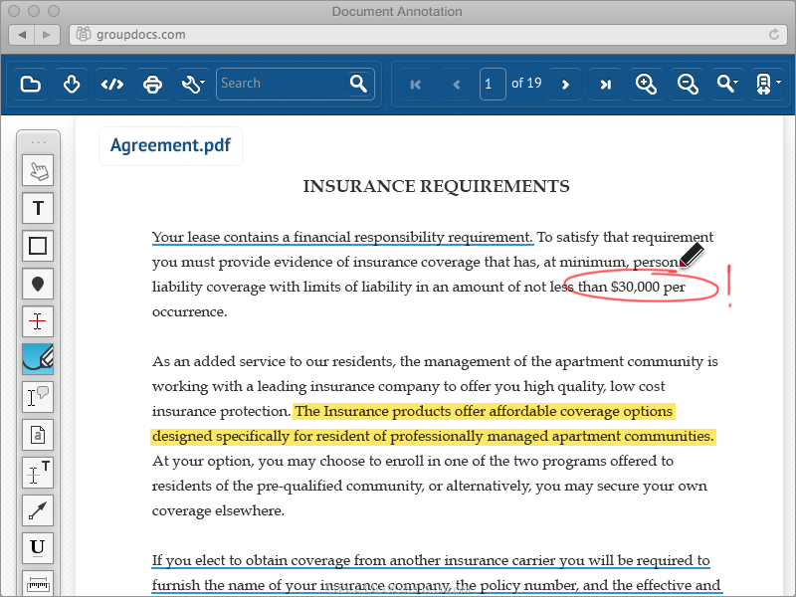Select the ruler distance tool

(38, 584)
